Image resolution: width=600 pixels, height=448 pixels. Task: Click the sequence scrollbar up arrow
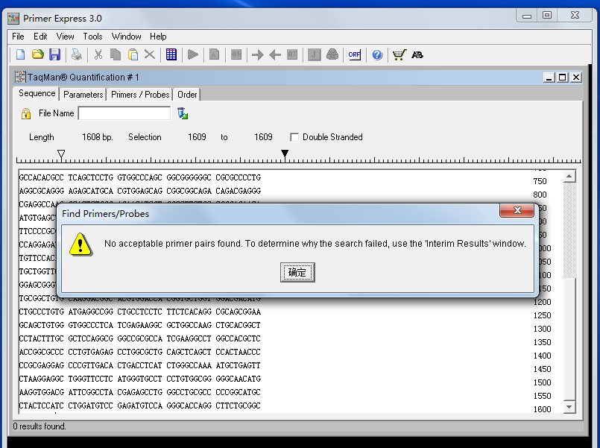click(569, 177)
